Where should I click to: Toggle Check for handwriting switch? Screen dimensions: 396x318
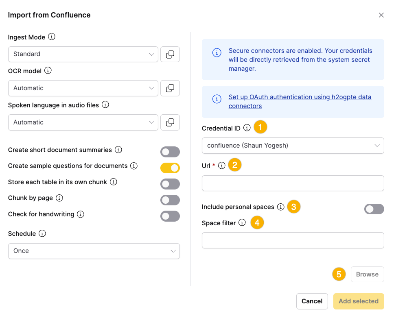170,216
